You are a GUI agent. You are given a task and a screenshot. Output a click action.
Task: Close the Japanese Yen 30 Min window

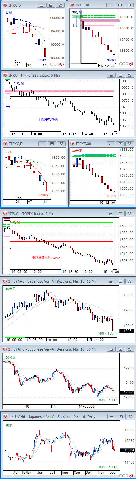click(x=129, y=349)
